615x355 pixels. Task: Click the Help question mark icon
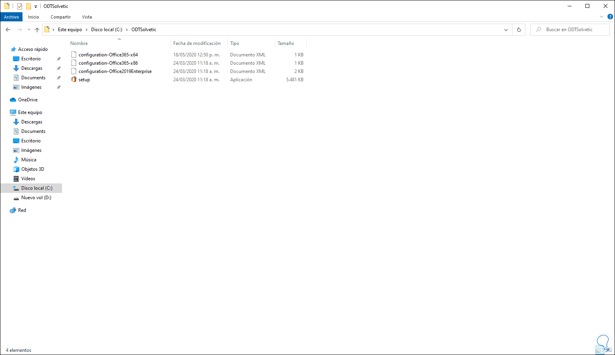[609, 17]
